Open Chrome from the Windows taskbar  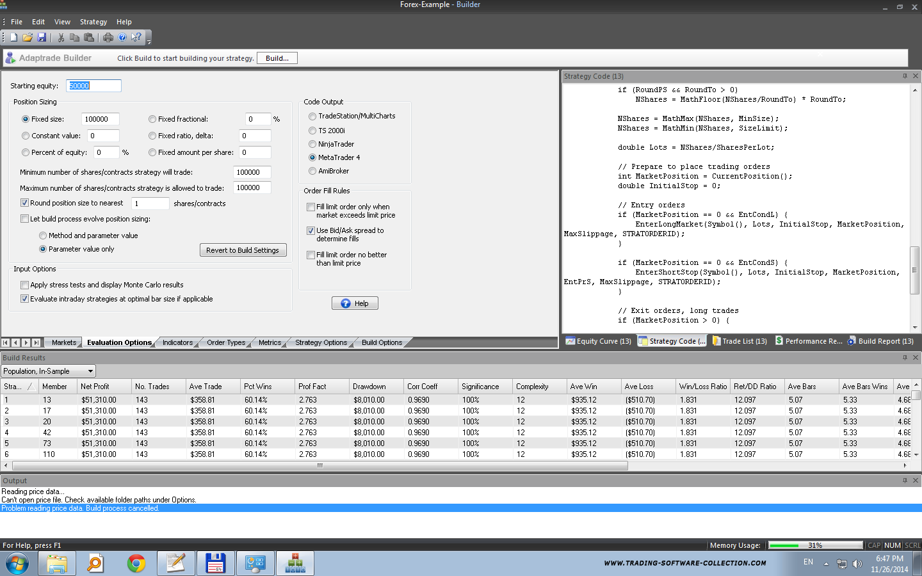(x=136, y=563)
